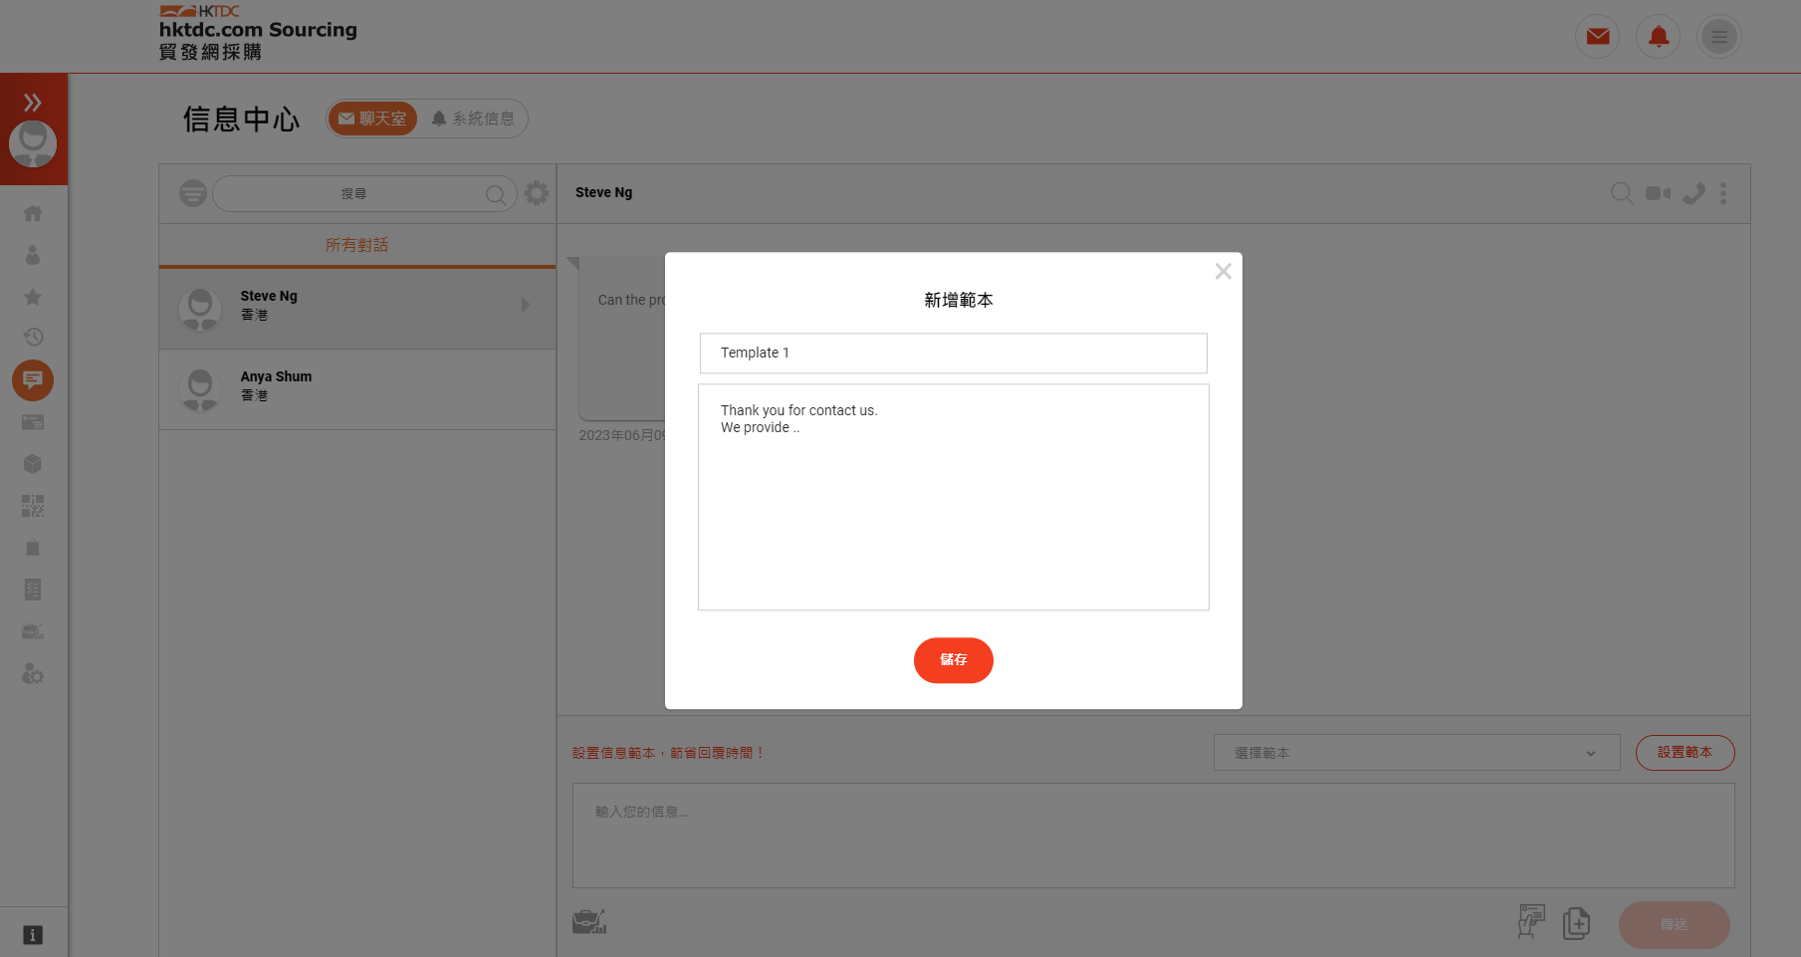Click the 設置信息範本 tip text
The width and height of the screenshot is (1801, 957).
click(x=668, y=753)
